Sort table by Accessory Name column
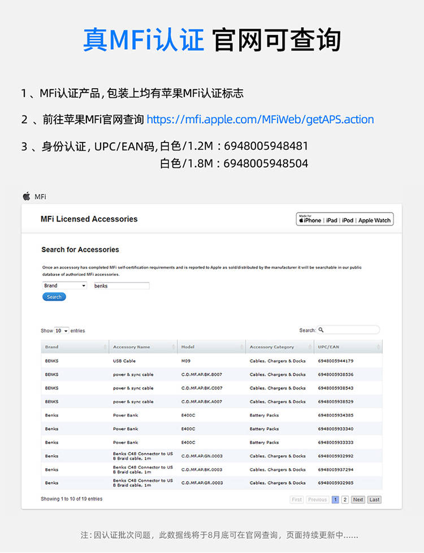424x553 pixels. 143,347
